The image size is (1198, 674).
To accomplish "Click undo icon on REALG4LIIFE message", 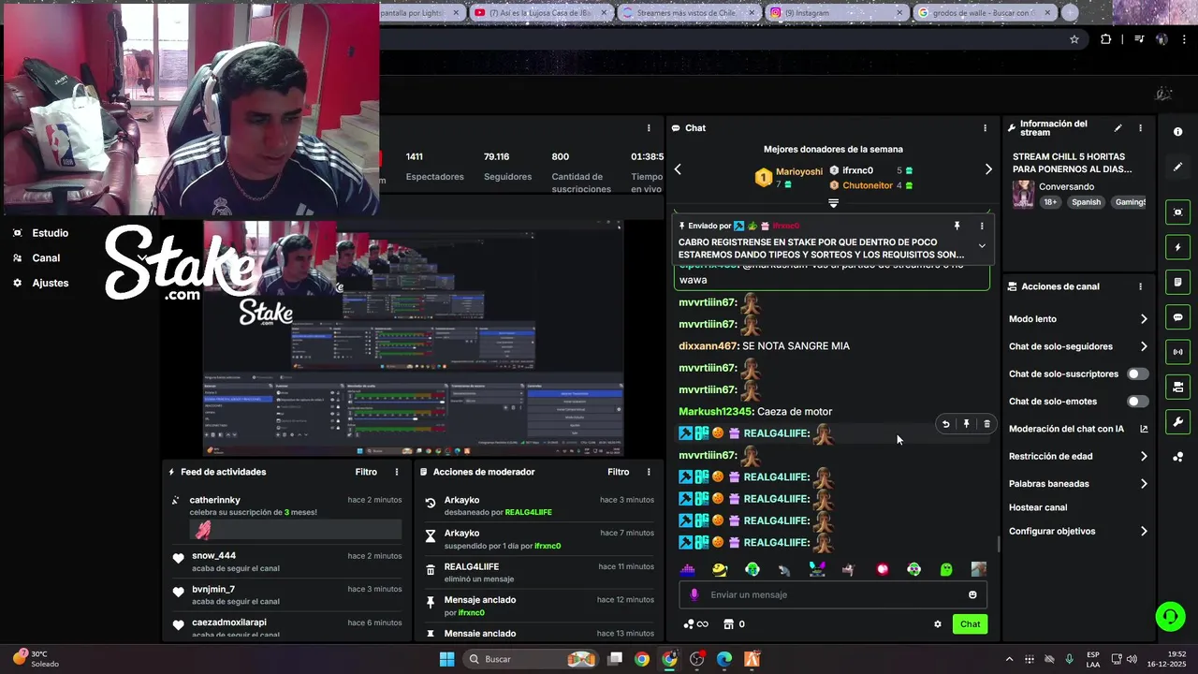I will [x=945, y=424].
